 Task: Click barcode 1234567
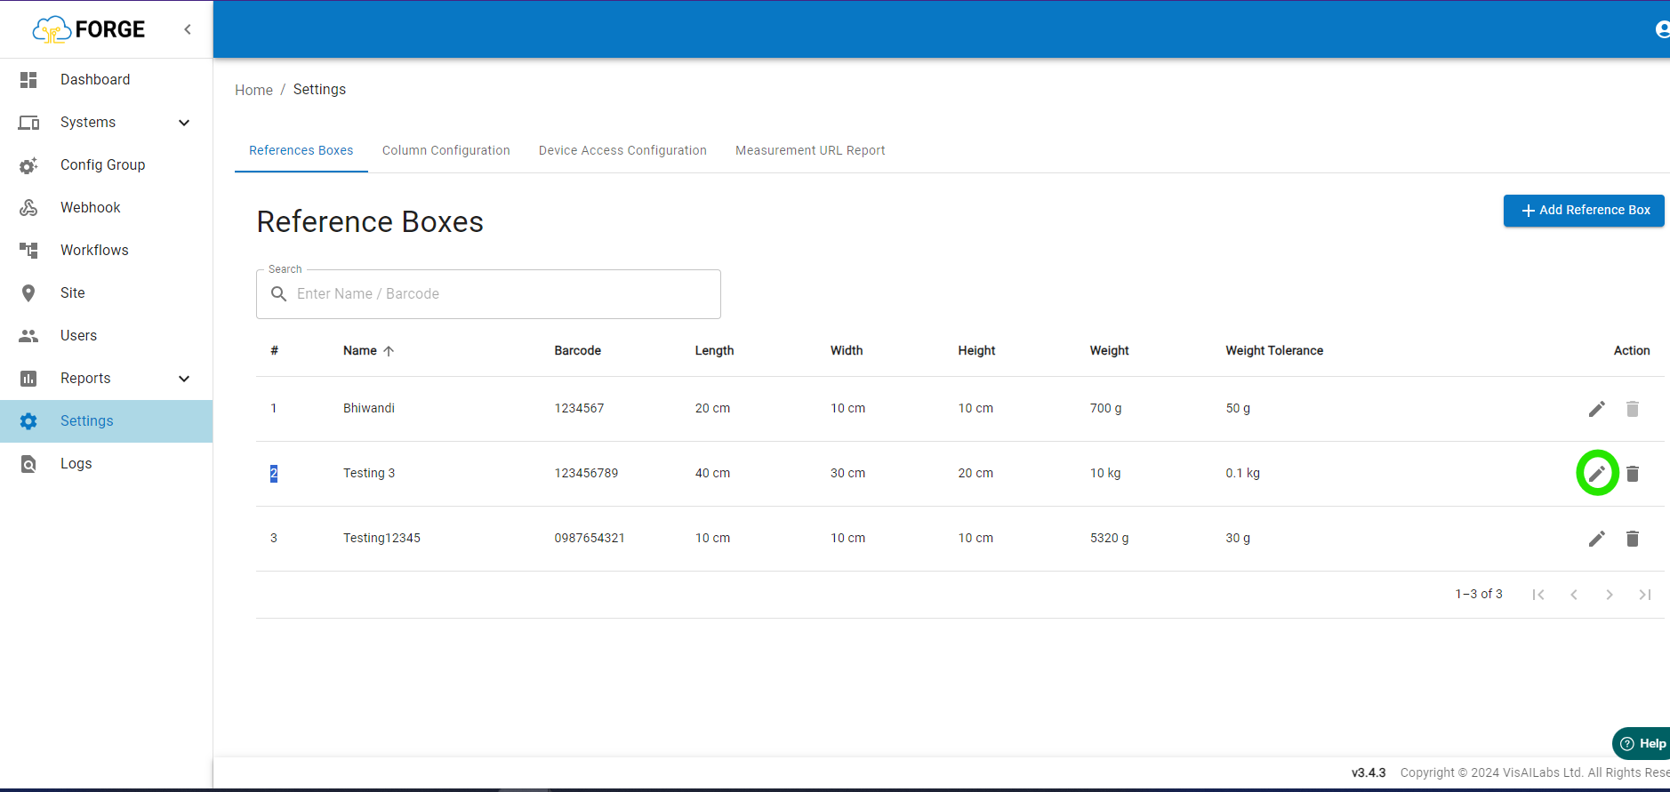tap(579, 409)
